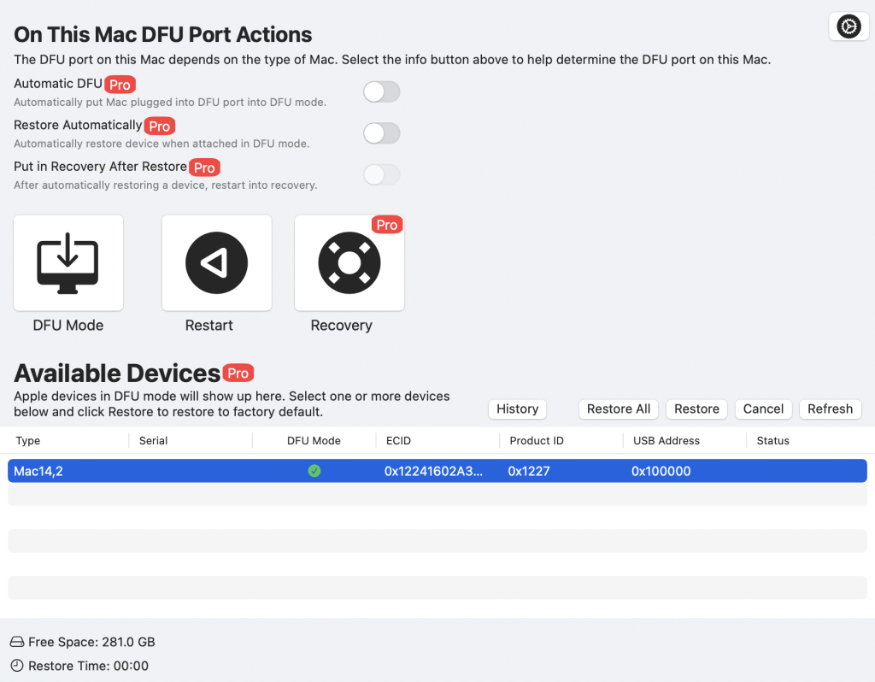Viewport: 875px width, 682px height.
Task: Sort devices by Type column header
Action: pos(28,441)
